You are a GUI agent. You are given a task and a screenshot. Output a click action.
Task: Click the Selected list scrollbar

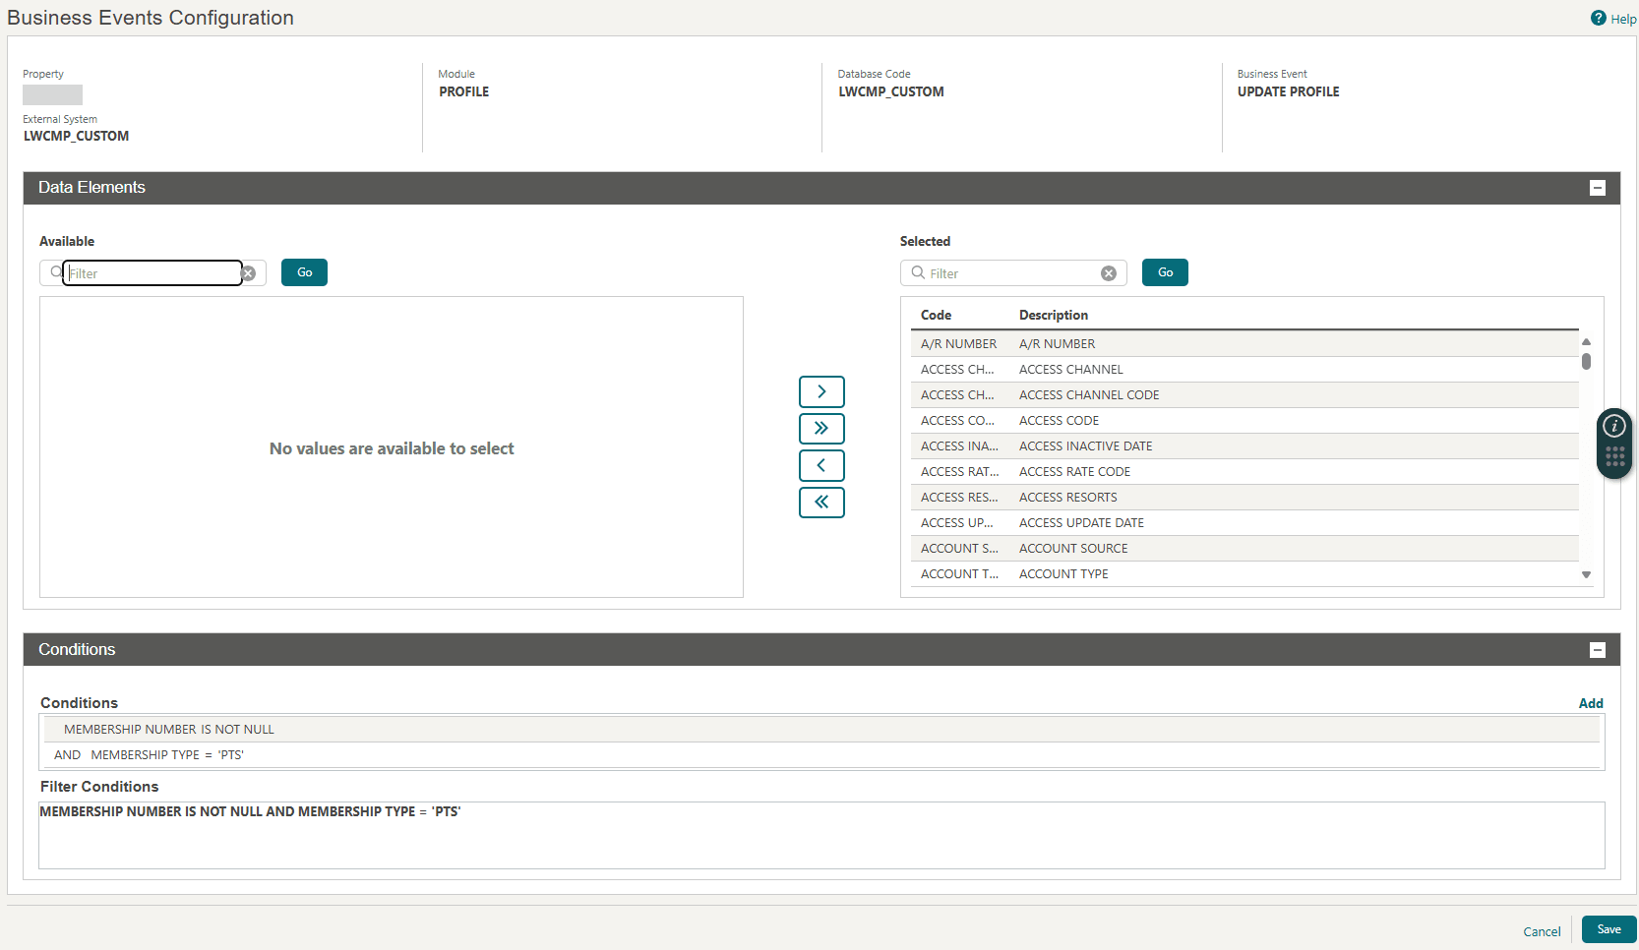pos(1586,362)
